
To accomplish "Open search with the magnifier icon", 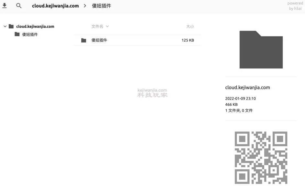I will point(19,5).
